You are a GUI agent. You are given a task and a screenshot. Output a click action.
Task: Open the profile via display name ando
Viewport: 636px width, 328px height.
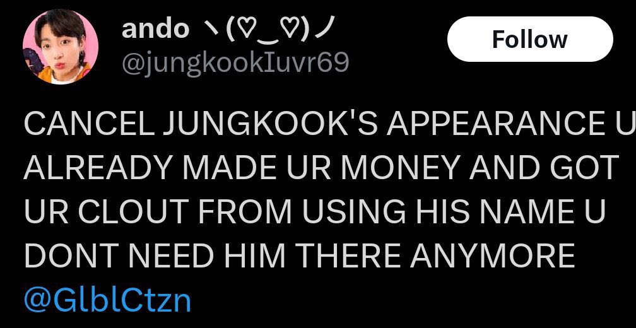click(x=155, y=29)
